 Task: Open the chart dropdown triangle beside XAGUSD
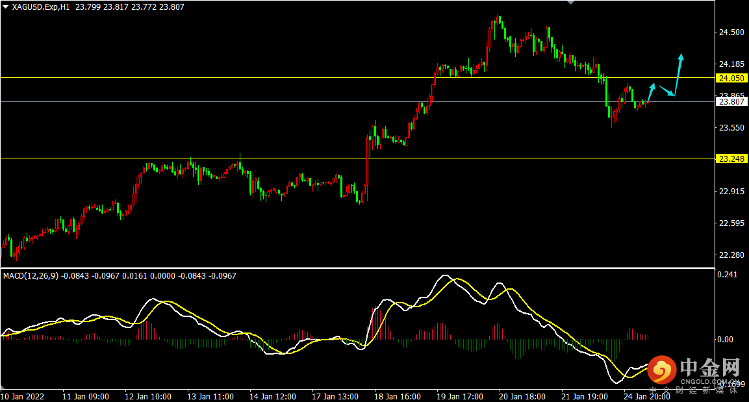click(x=6, y=7)
